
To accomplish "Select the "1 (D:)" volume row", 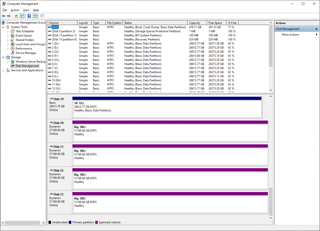I will 143,43.
